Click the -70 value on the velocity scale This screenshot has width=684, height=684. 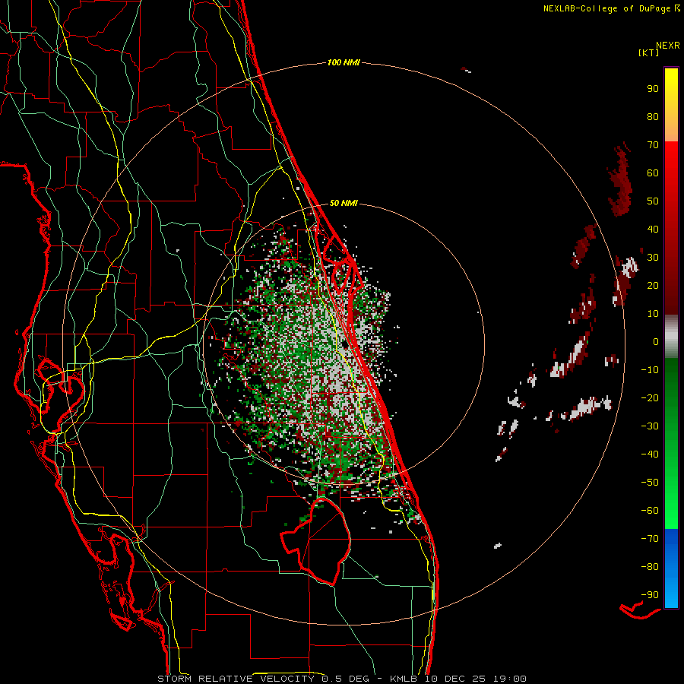[x=650, y=539]
